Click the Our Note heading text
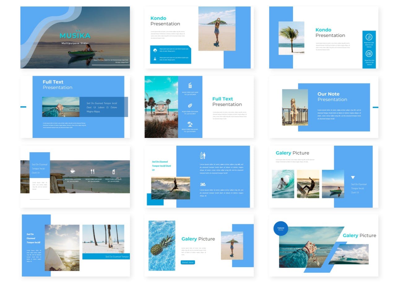Screen dimensions: 396x283 pyautogui.click(x=328, y=94)
